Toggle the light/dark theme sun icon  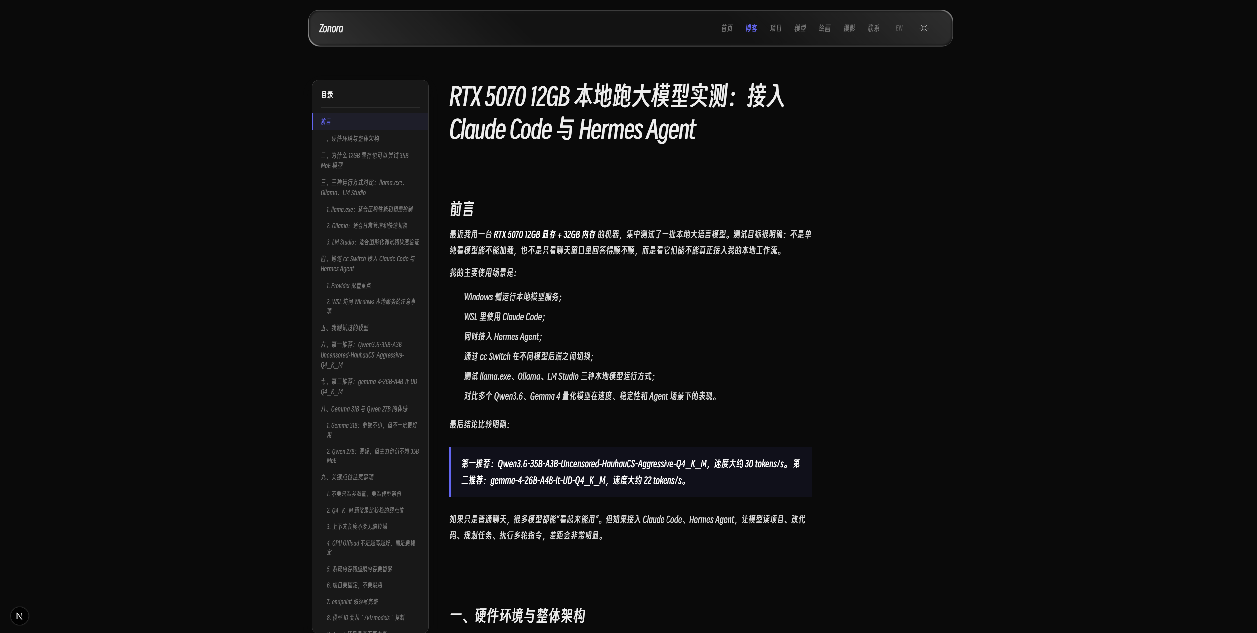(924, 28)
